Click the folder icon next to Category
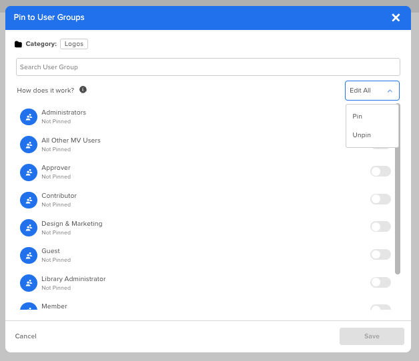Image resolution: width=419 pixels, height=361 pixels. click(18, 44)
